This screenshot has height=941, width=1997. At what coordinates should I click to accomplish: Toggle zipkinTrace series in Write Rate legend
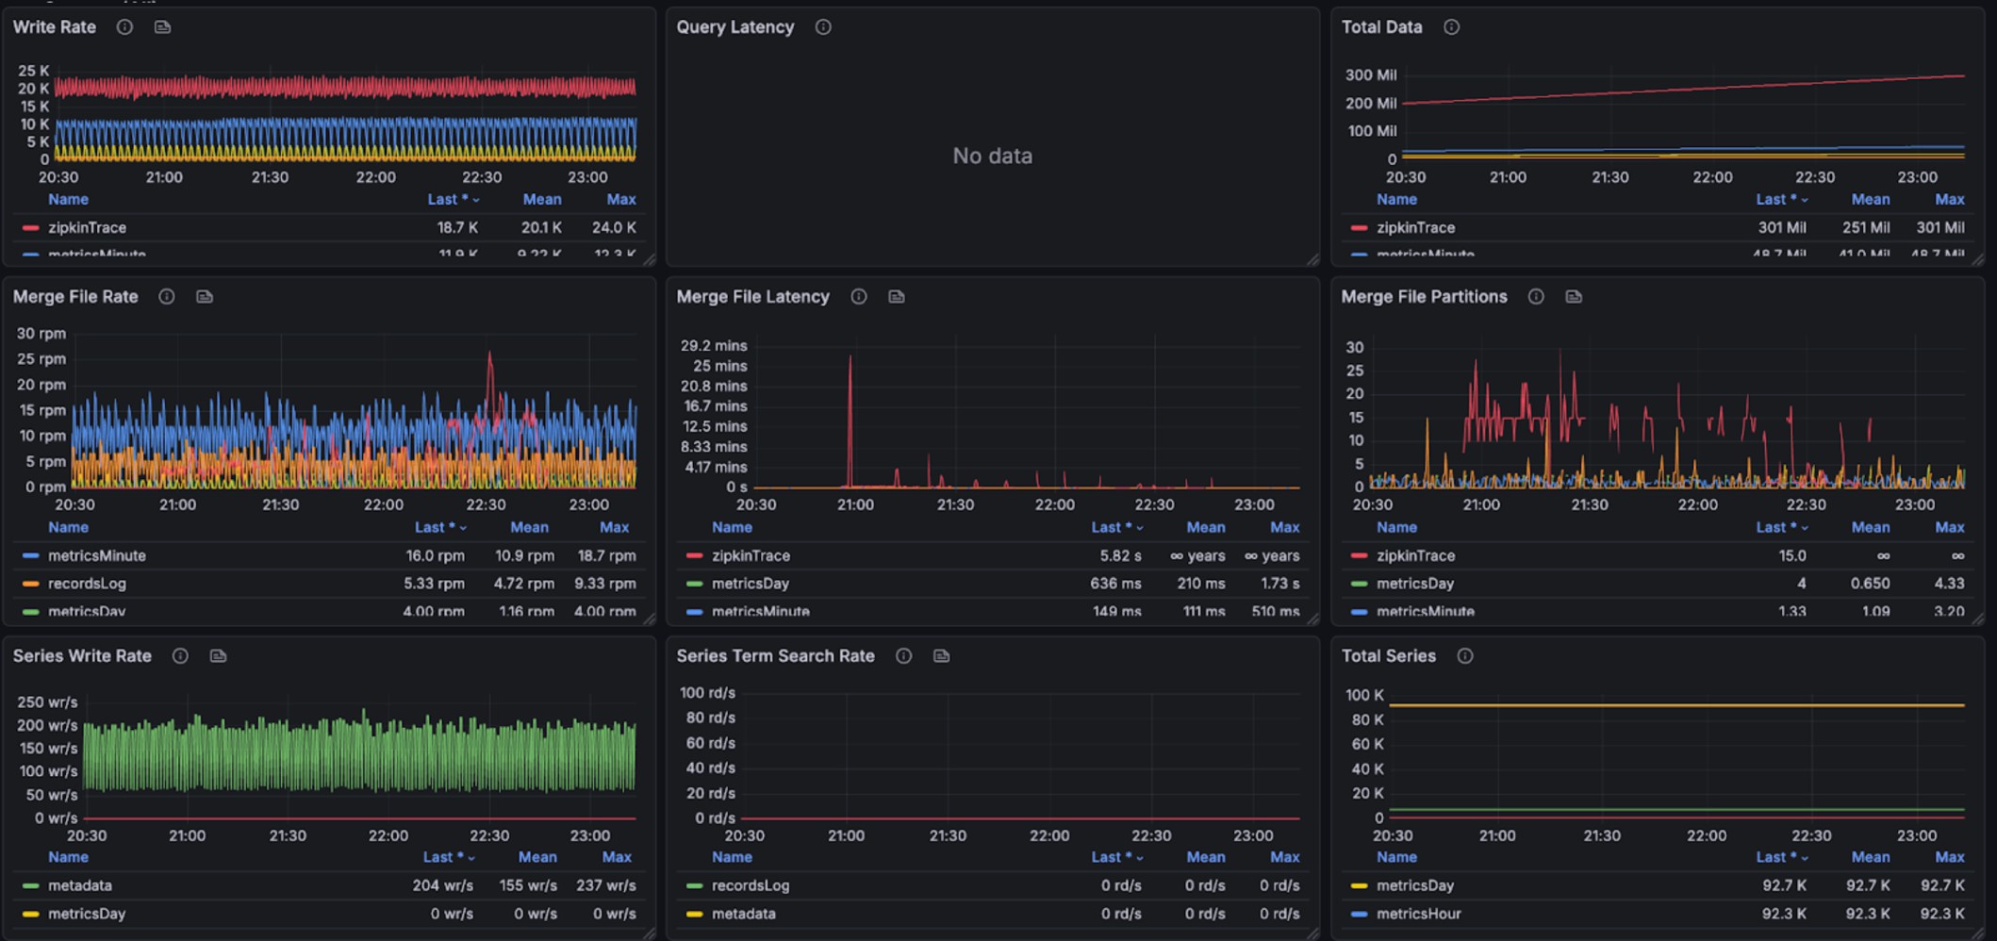(x=87, y=227)
